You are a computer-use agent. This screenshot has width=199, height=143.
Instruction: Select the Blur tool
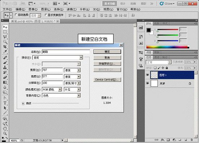5,87
